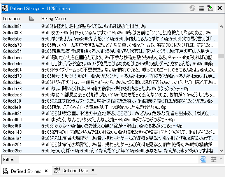225x178 pixels.
Task: Select the Defined Strings tab
Action: 26,171
